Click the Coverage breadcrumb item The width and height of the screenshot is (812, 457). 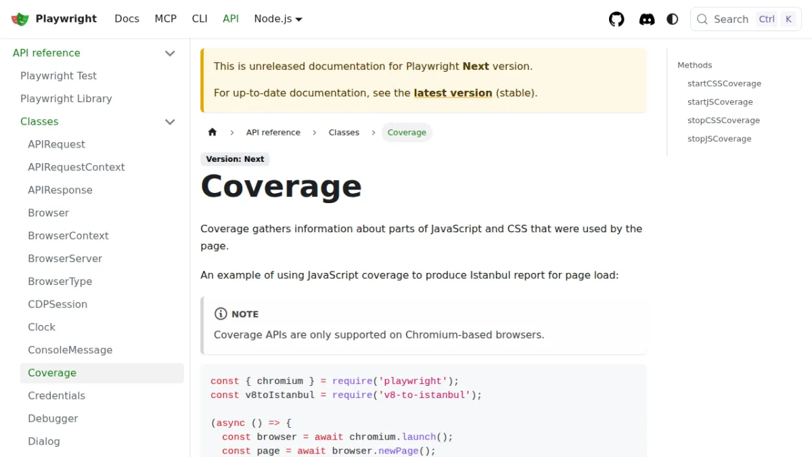(407, 132)
